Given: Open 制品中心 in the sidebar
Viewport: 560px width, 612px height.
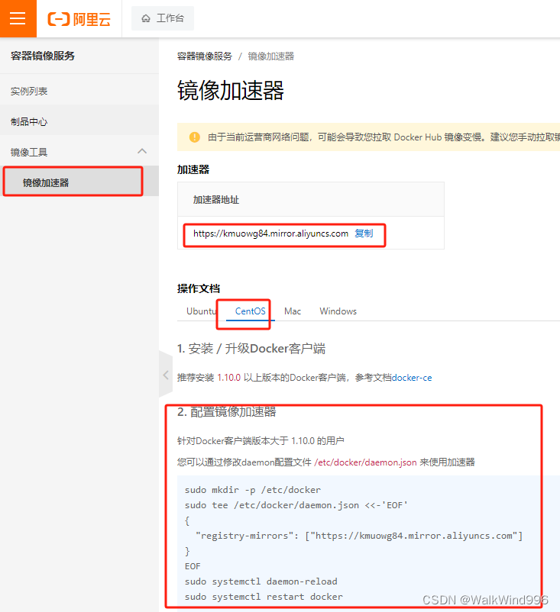Looking at the screenshot, I should point(79,122).
